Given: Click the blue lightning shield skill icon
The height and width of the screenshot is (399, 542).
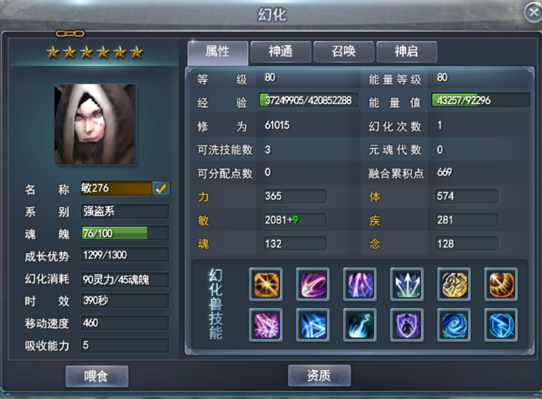Looking at the screenshot, I should (501, 325).
